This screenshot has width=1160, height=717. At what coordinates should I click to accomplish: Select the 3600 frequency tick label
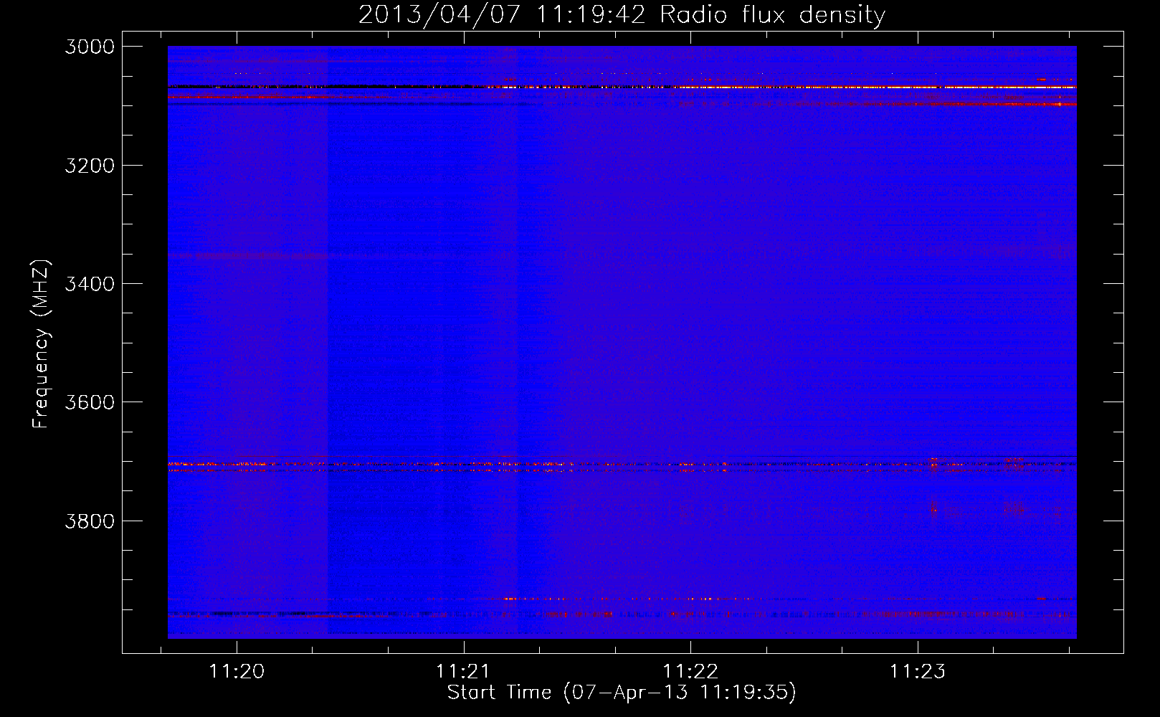pos(90,402)
